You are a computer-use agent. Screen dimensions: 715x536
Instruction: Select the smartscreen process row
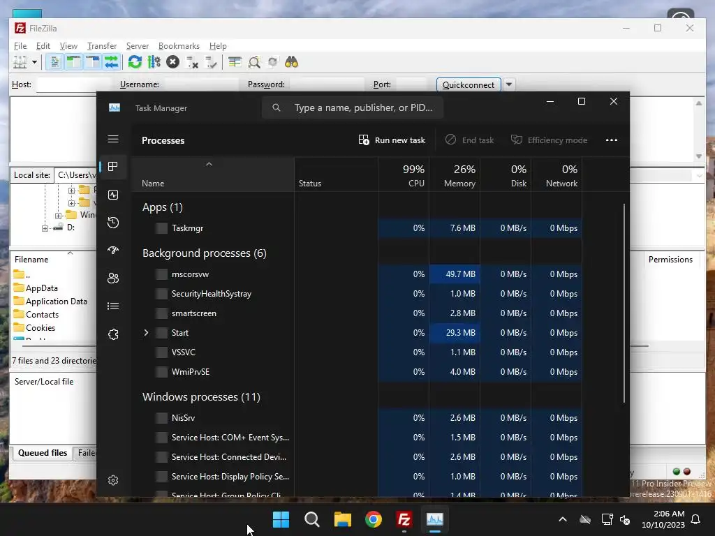(x=357, y=313)
